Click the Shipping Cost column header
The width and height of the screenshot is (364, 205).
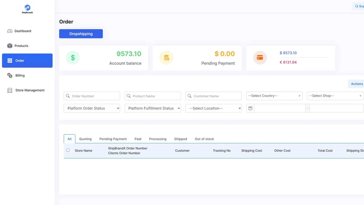click(252, 151)
